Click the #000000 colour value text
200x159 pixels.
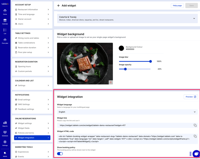click(x=130, y=49)
